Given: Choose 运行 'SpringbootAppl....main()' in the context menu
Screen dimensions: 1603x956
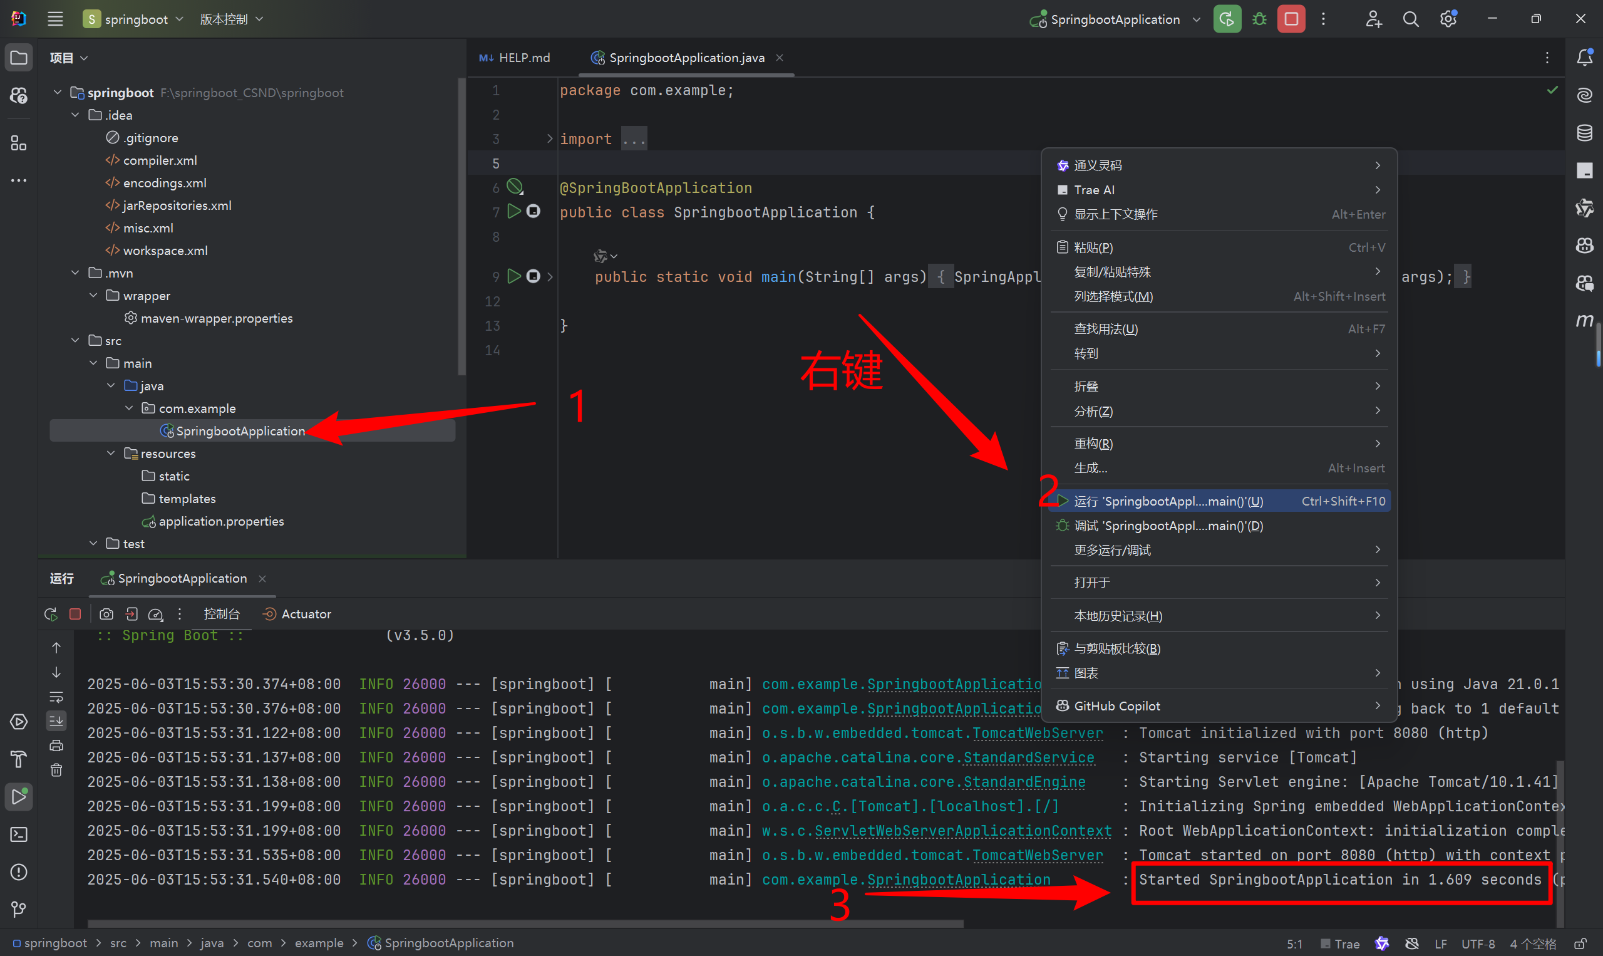Looking at the screenshot, I should pyautogui.click(x=1167, y=501).
